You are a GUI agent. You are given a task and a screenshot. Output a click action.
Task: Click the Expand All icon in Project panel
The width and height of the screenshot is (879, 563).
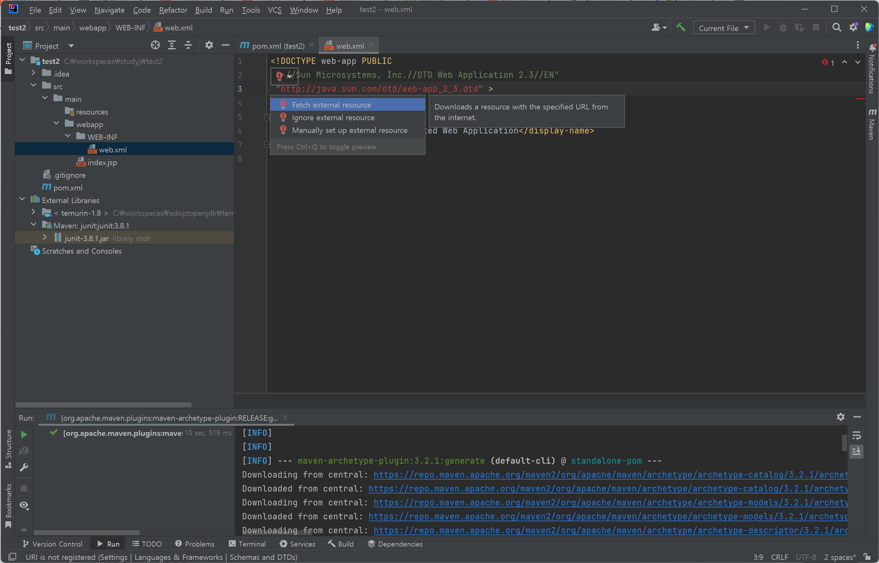click(171, 45)
